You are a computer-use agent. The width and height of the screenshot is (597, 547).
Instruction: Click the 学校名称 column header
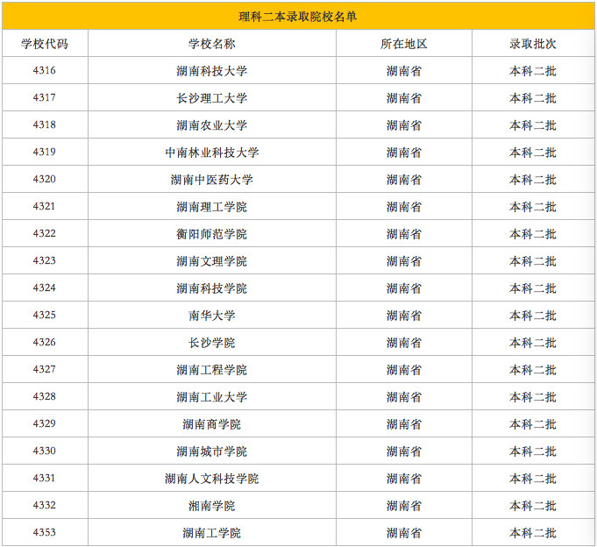click(211, 44)
